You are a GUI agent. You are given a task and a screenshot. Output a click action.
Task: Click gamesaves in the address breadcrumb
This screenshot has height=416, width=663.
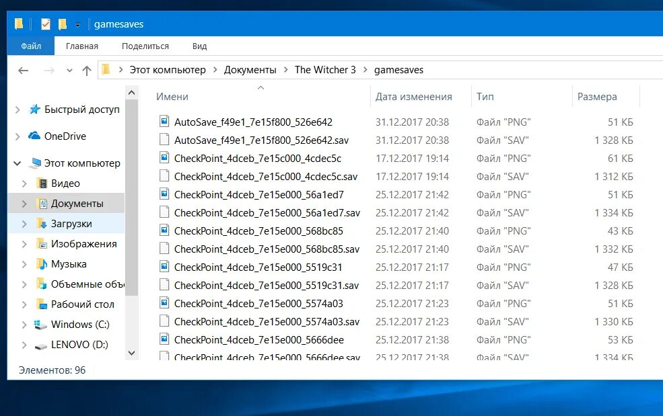[398, 70]
